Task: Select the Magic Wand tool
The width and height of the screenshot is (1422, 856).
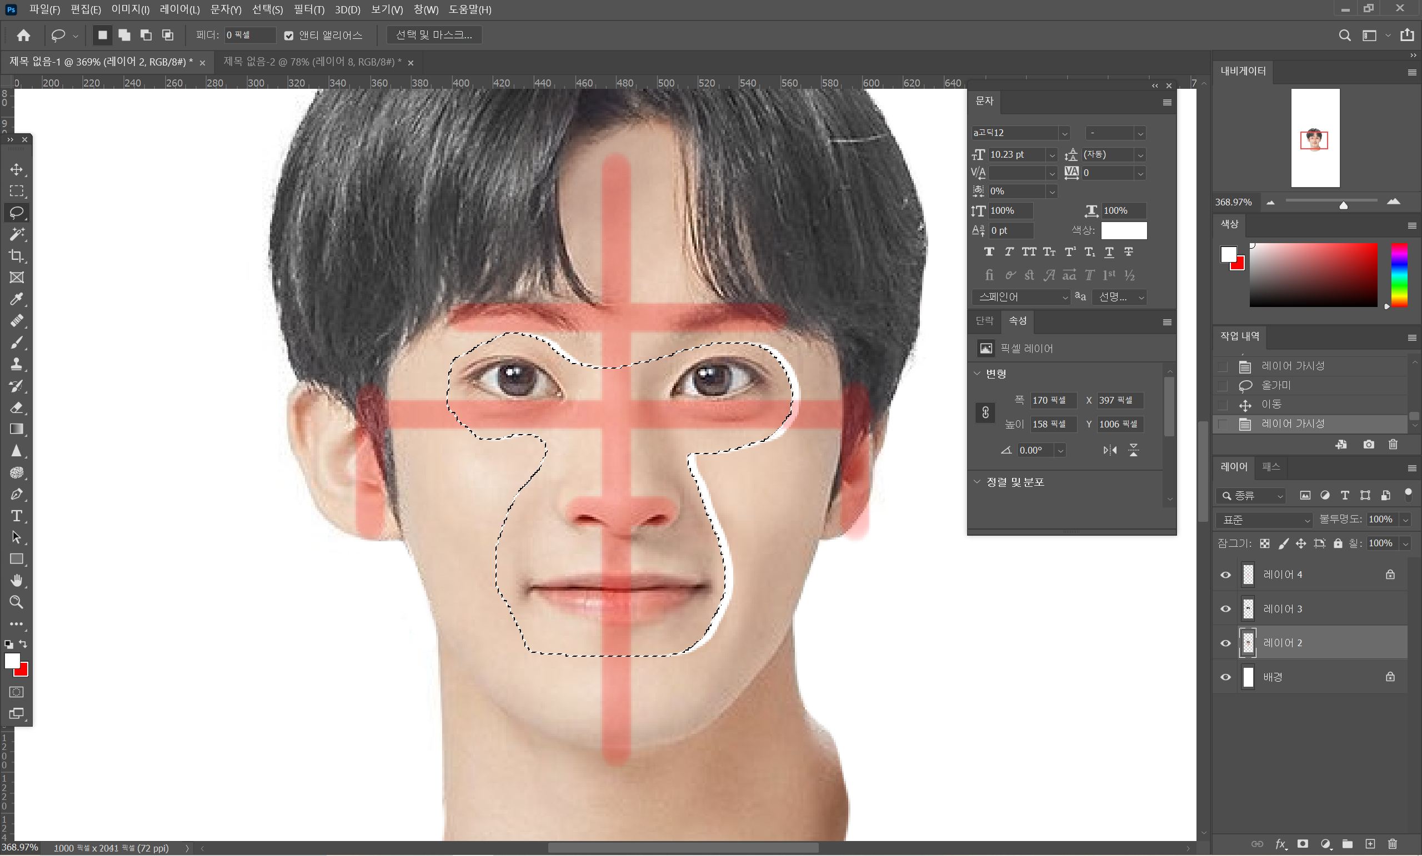Action: 17,234
